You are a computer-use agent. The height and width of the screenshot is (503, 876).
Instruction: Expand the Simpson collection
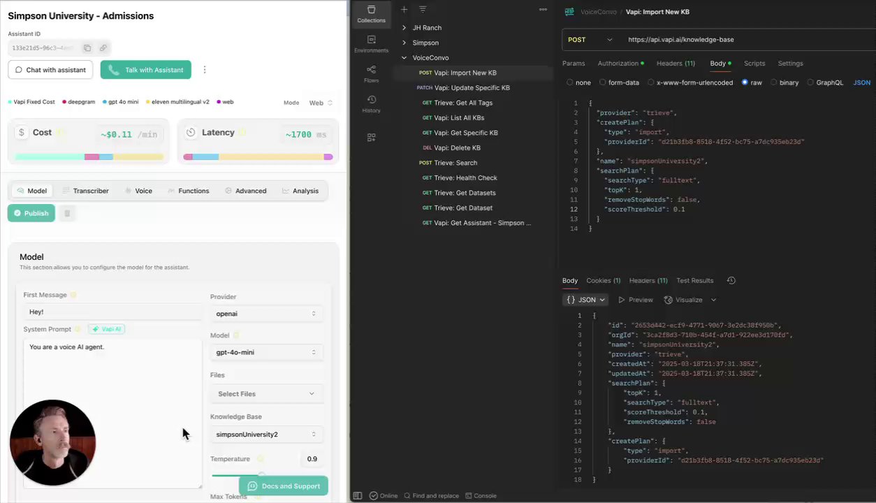click(404, 43)
